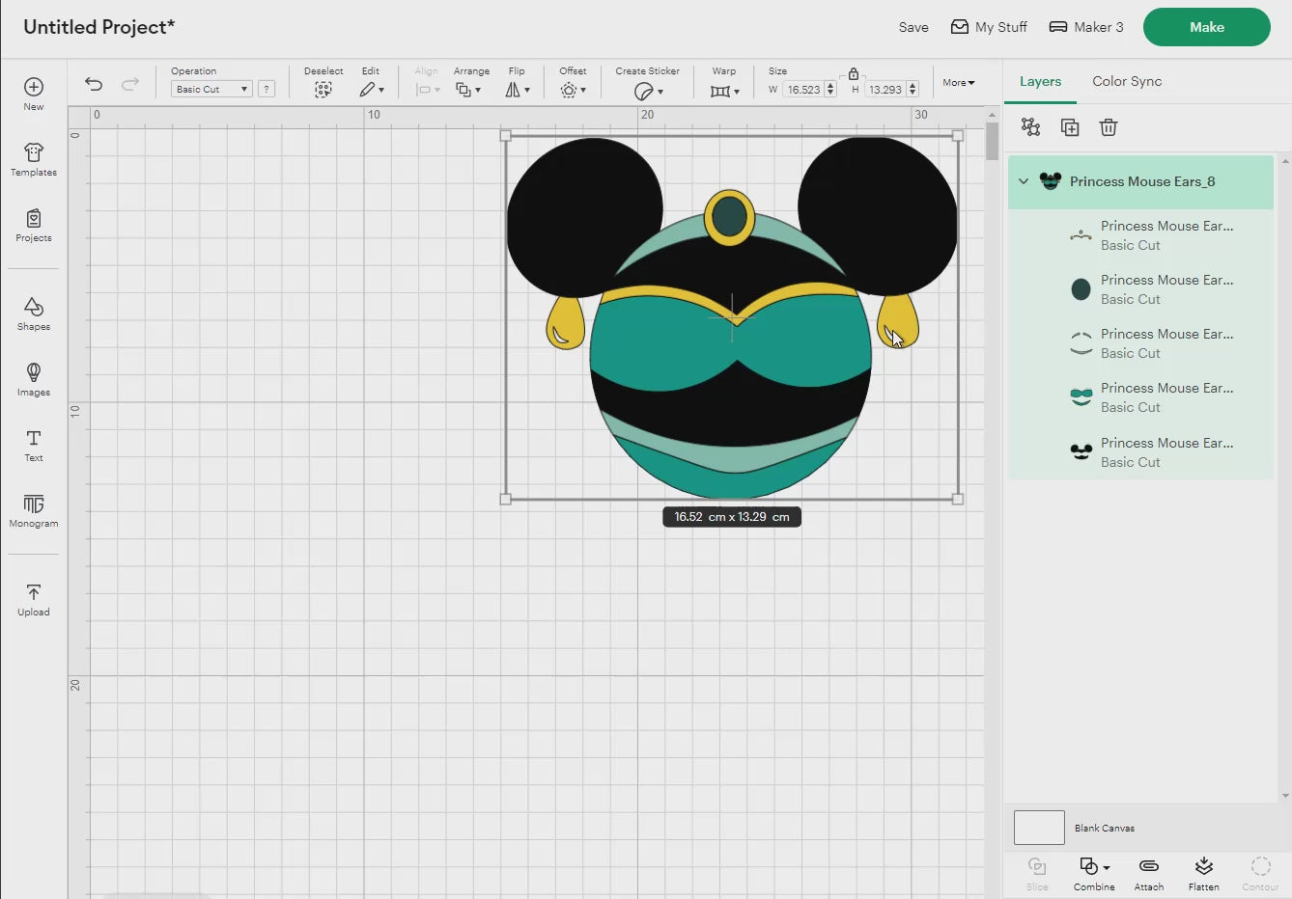Select the Princess Mouse Ears_8 group layer
The image size is (1292, 899).
tap(1140, 181)
